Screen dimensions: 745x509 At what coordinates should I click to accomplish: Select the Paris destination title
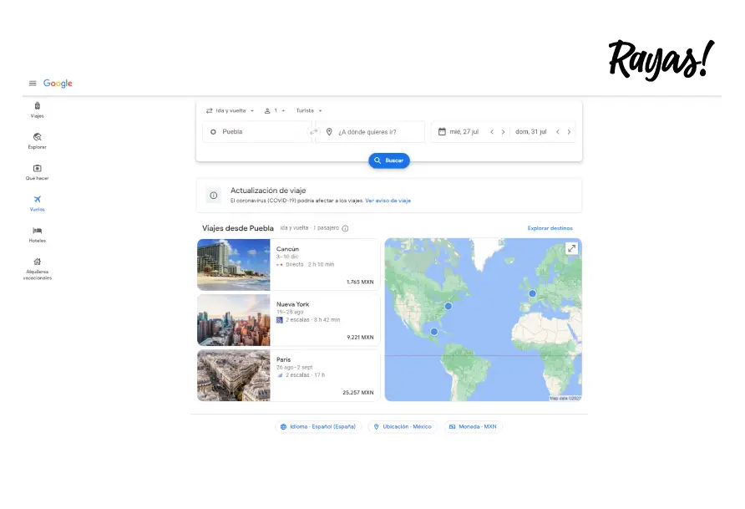(x=284, y=359)
